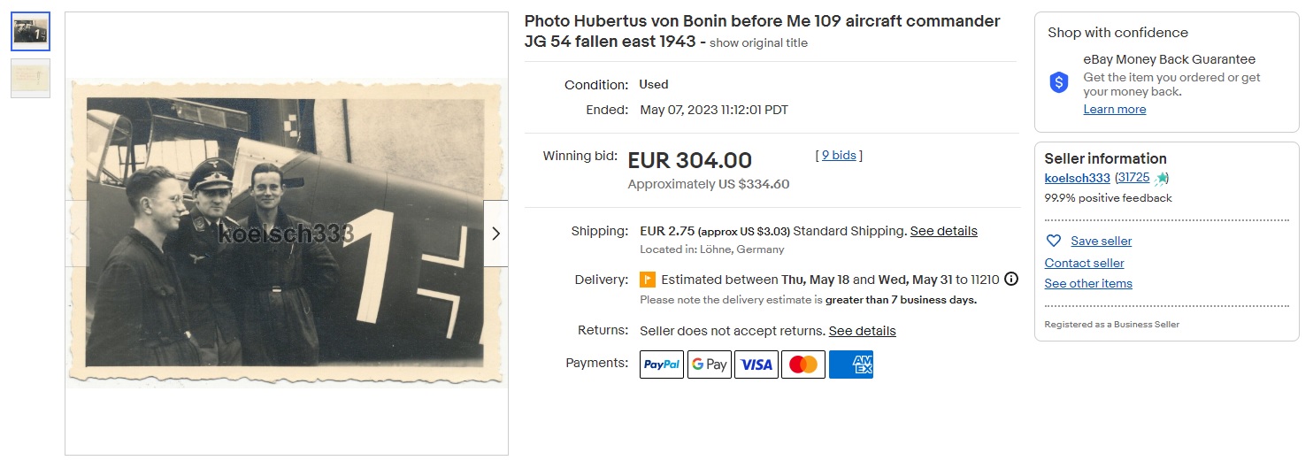Open the 9 bids history link

pyautogui.click(x=839, y=155)
